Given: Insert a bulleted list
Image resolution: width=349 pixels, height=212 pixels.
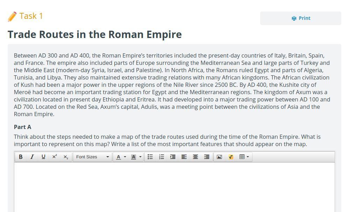Looking at the screenshot, I should (x=150, y=157).
